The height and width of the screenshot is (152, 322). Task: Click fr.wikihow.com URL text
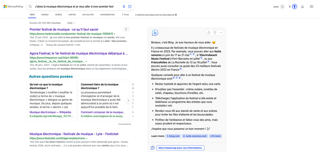103,116
